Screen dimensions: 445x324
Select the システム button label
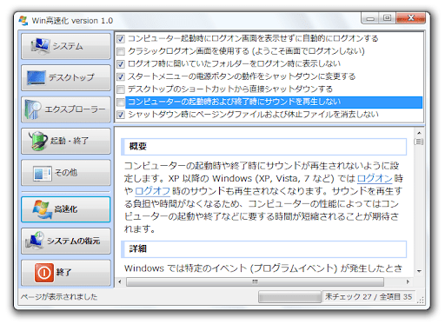tap(68, 46)
